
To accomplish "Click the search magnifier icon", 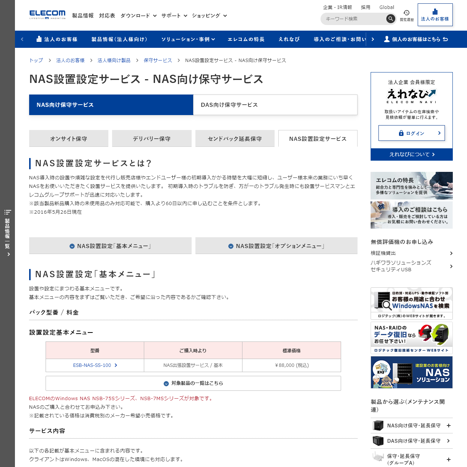I will pos(390,19).
